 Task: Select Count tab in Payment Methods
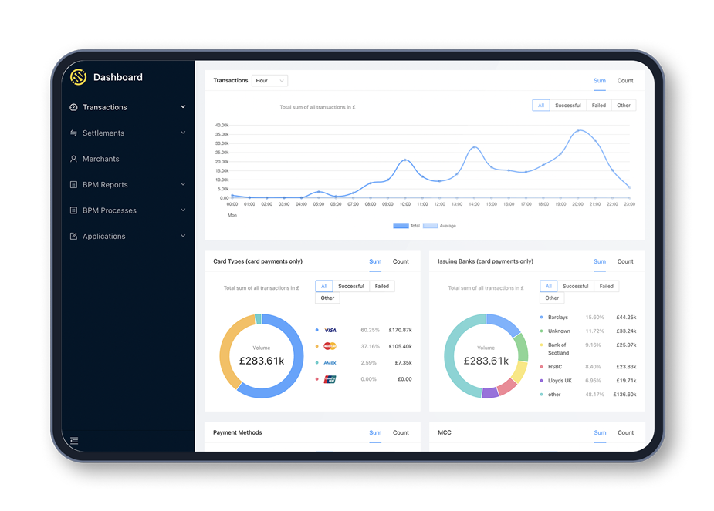[x=401, y=433]
